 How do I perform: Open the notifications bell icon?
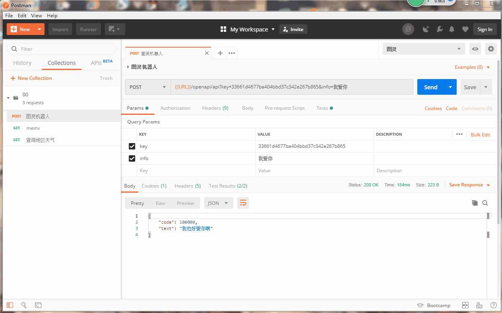coord(452,29)
